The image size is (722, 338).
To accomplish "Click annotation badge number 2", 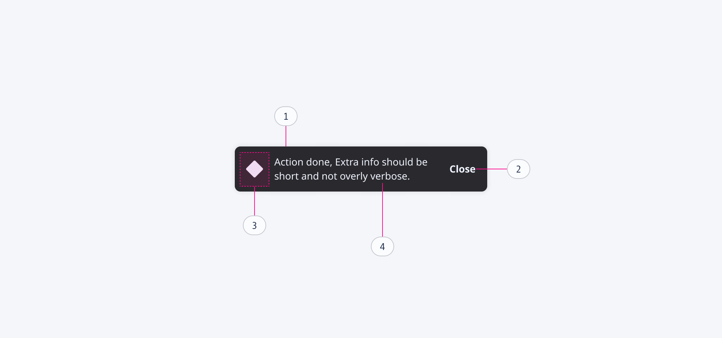I will [518, 169].
